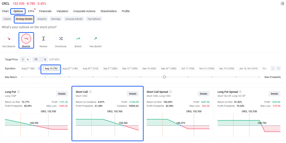Screen dimensions: 286x143
Task: Switch to Analysis sub-tab
Action: tap(42, 19)
